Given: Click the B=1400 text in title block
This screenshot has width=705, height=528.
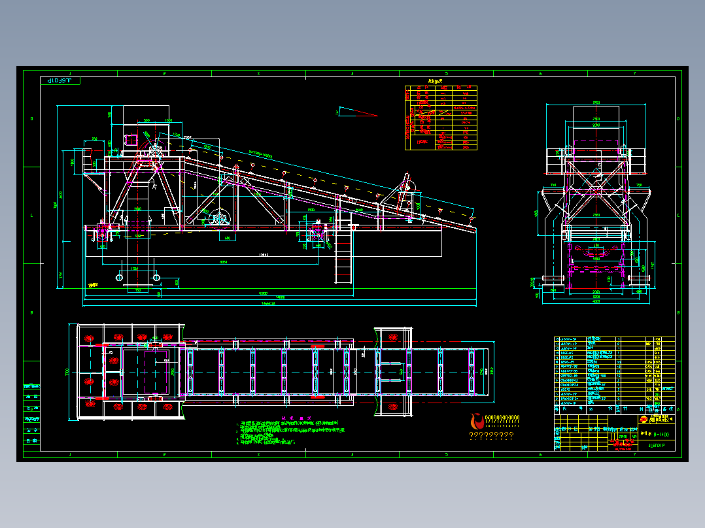Looking at the screenshot, I should pyautogui.click(x=661, y=435).
